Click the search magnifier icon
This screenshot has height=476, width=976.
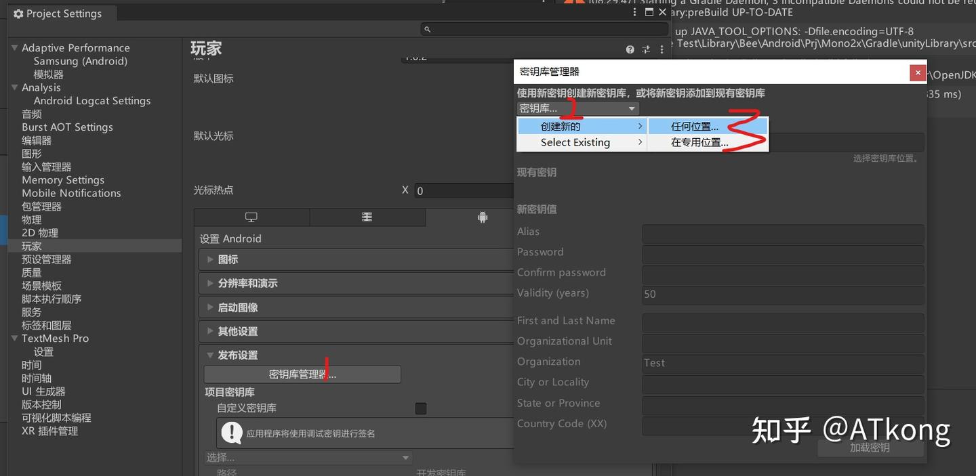(426, 30)
